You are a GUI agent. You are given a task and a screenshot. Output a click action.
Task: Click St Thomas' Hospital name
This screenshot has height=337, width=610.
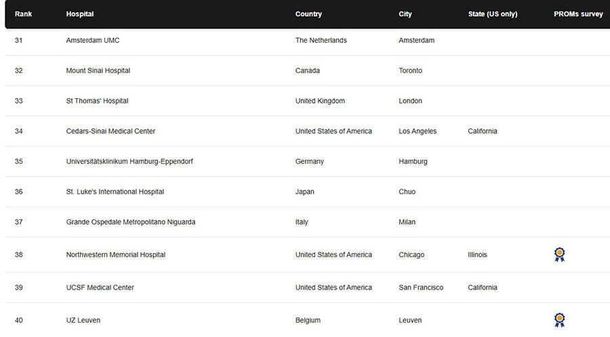[97, 101]
